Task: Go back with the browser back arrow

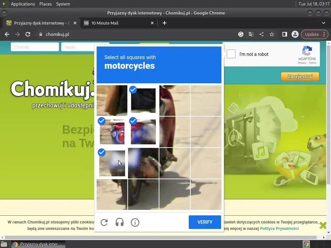Action: [7, 34]
